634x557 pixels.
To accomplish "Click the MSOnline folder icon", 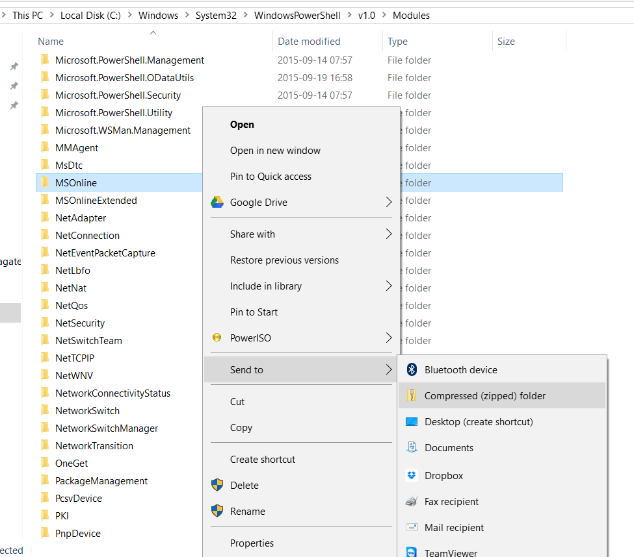I will 45,182.
